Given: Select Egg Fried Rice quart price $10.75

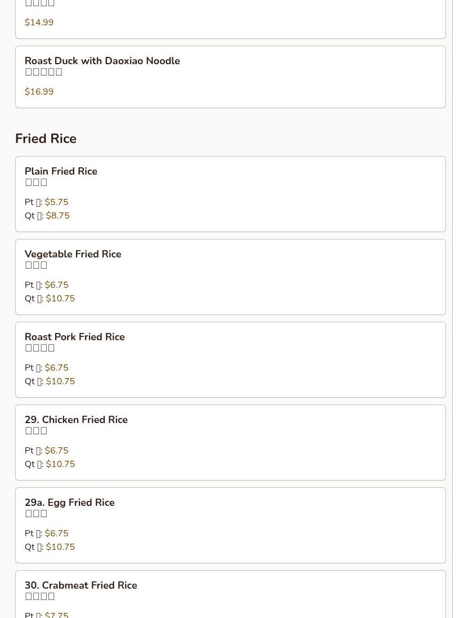Looking at the screenshot, I should (60, 547).
